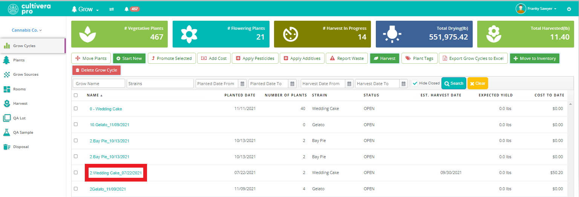Open calendar picker for Planted Date To

pos(293,84)
